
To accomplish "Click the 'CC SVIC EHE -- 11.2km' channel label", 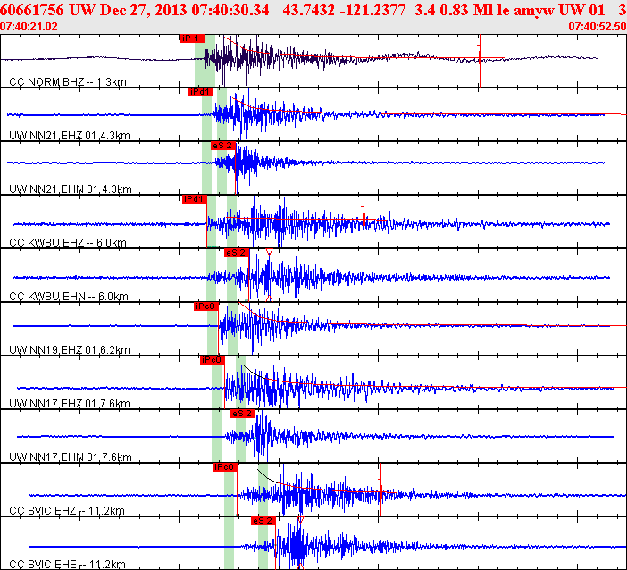I will pyautogui.click(x=67, y=565).
